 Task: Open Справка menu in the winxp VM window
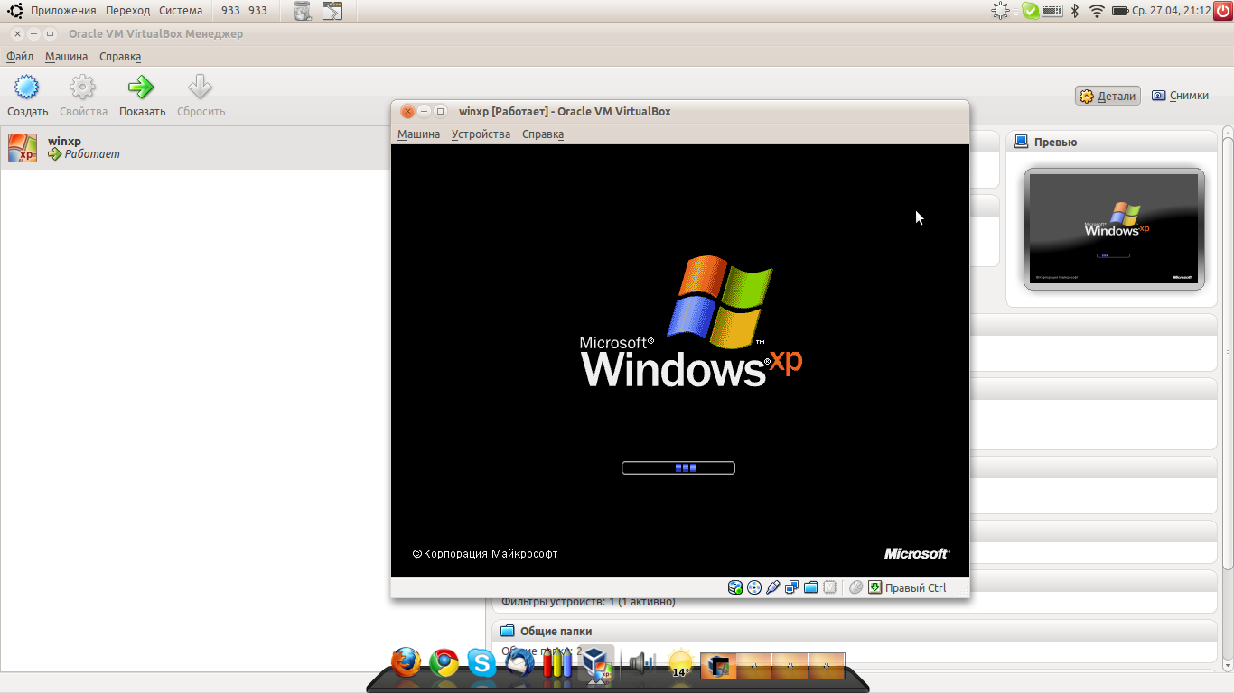[543, 134]
